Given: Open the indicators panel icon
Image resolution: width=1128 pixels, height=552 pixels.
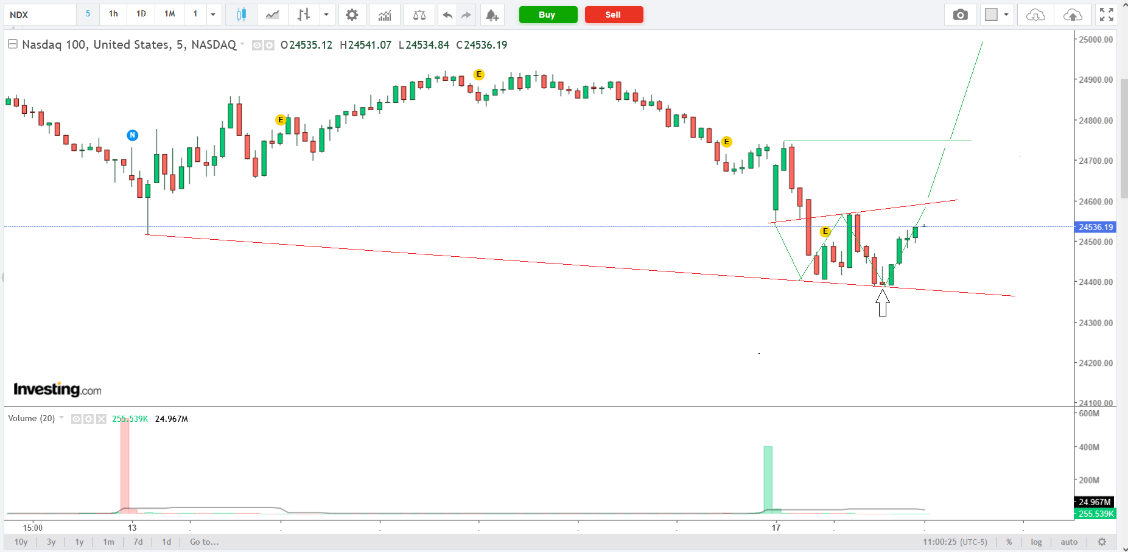Looking at the screenshot, I should pyautogui.click(x=385, y=15).
